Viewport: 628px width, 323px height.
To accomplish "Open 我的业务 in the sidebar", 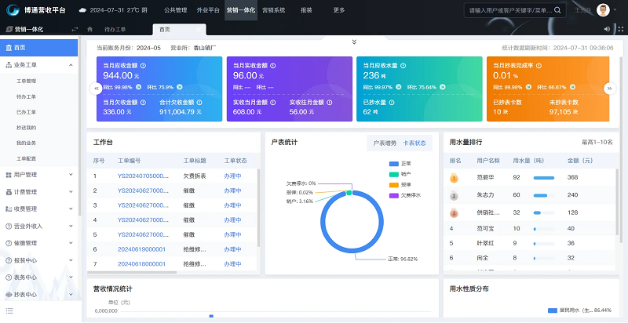I will pyautogui.click(x=27, y=143).
